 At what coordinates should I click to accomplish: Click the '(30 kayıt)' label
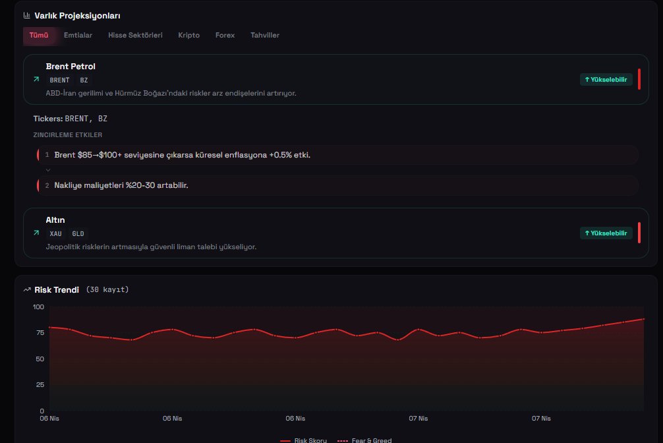pos(107,289)
